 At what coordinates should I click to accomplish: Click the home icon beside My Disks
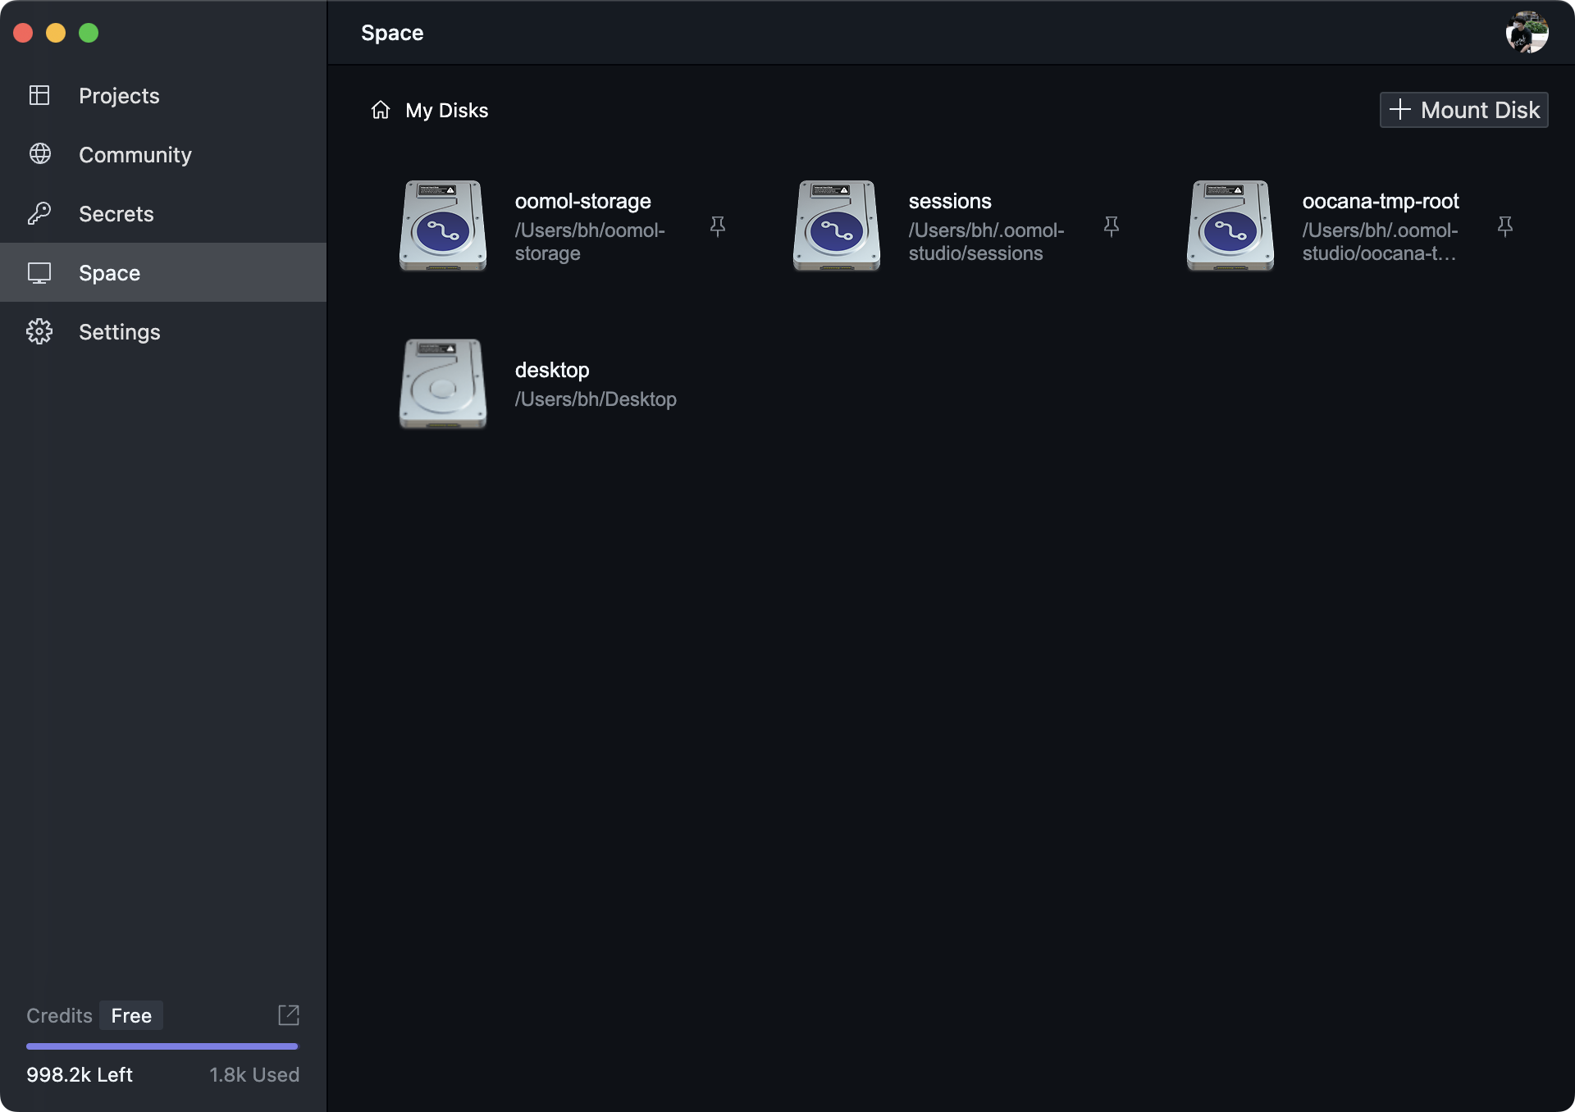(x=381, y=110)
